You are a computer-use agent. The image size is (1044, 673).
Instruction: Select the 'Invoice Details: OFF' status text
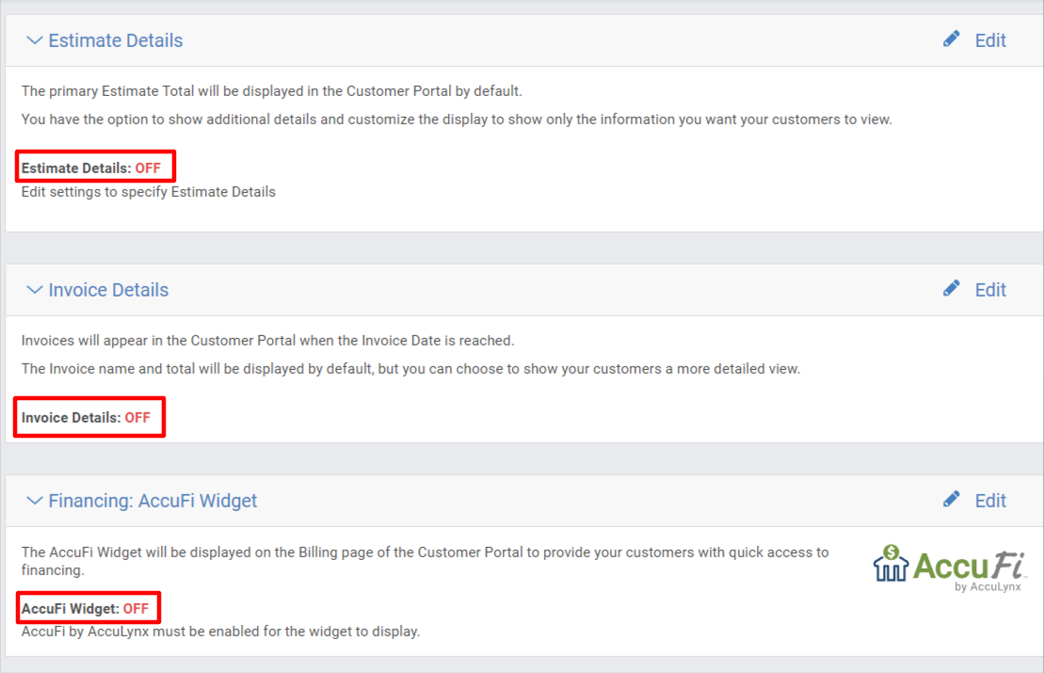[86, 417]
